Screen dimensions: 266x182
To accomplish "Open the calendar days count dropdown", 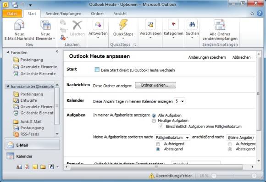I will (180, 101).
